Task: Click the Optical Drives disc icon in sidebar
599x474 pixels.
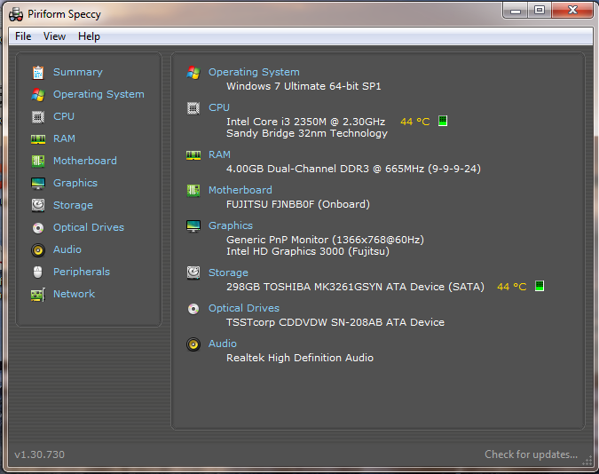Action: click(x=38, y=228)
